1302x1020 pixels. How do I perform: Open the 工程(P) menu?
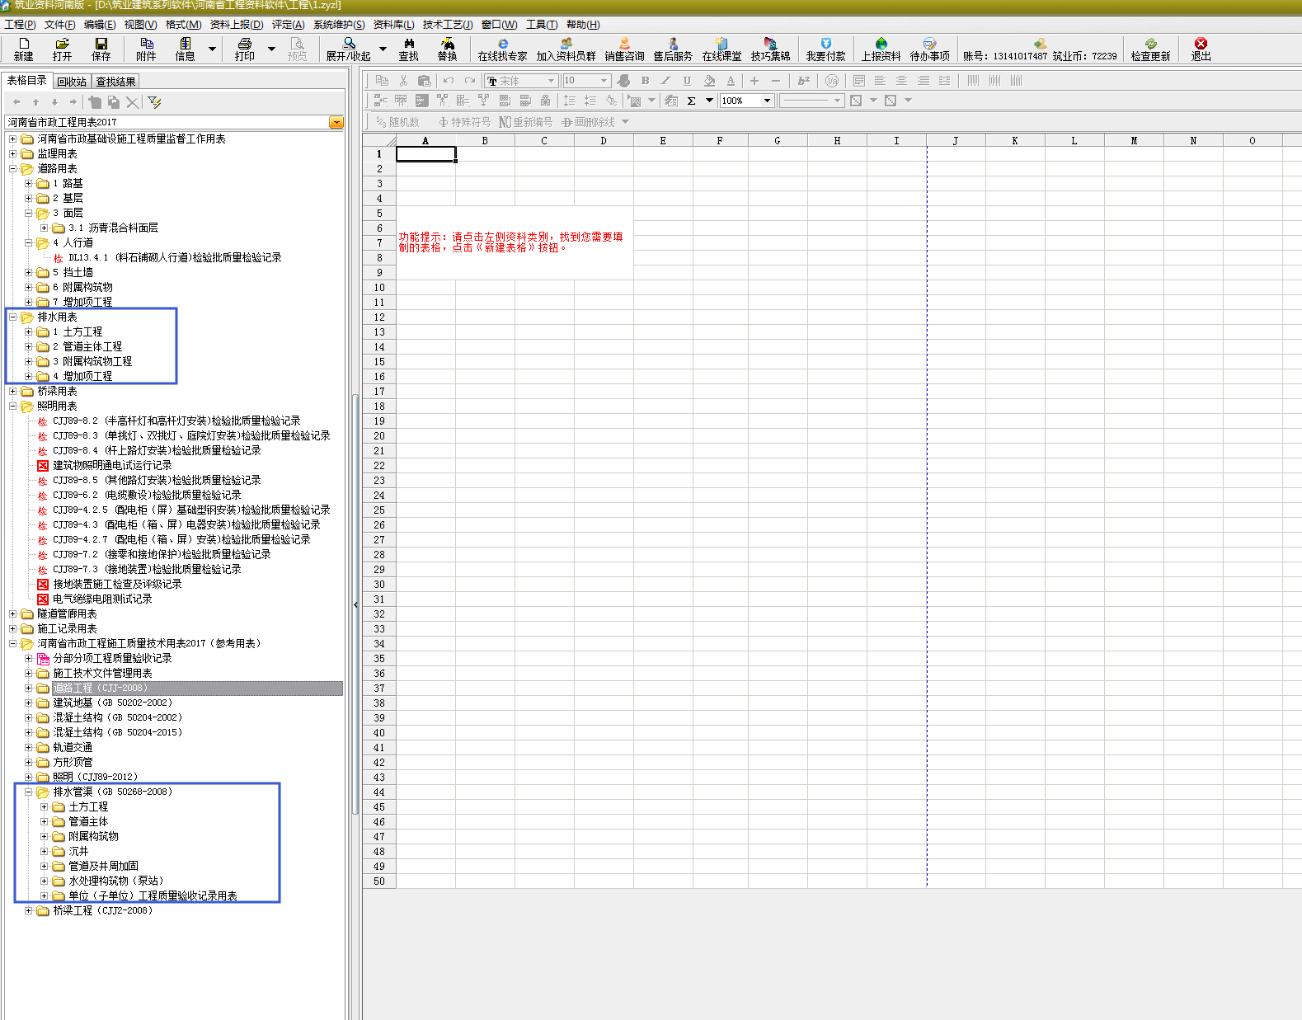point(20,25)
